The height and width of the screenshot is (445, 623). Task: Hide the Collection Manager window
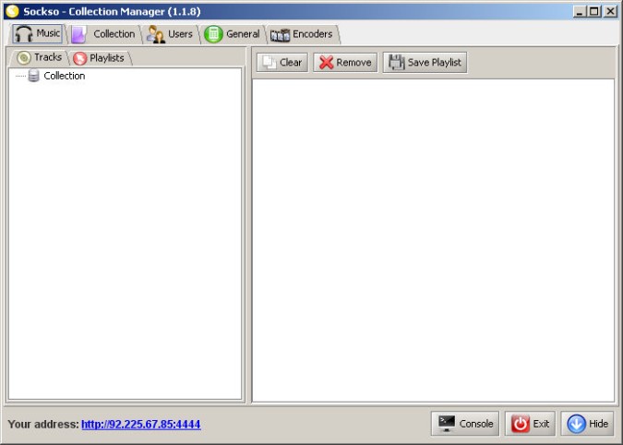tap(587, 424)
